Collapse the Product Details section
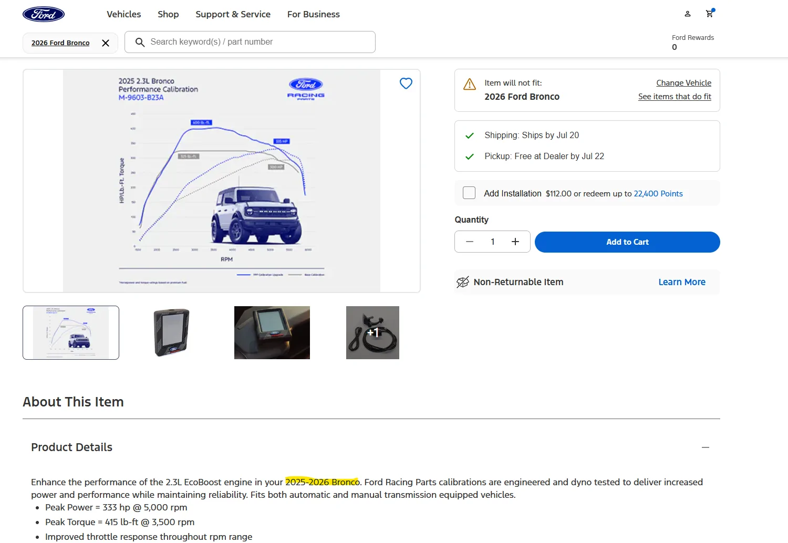 coord(706,447)
